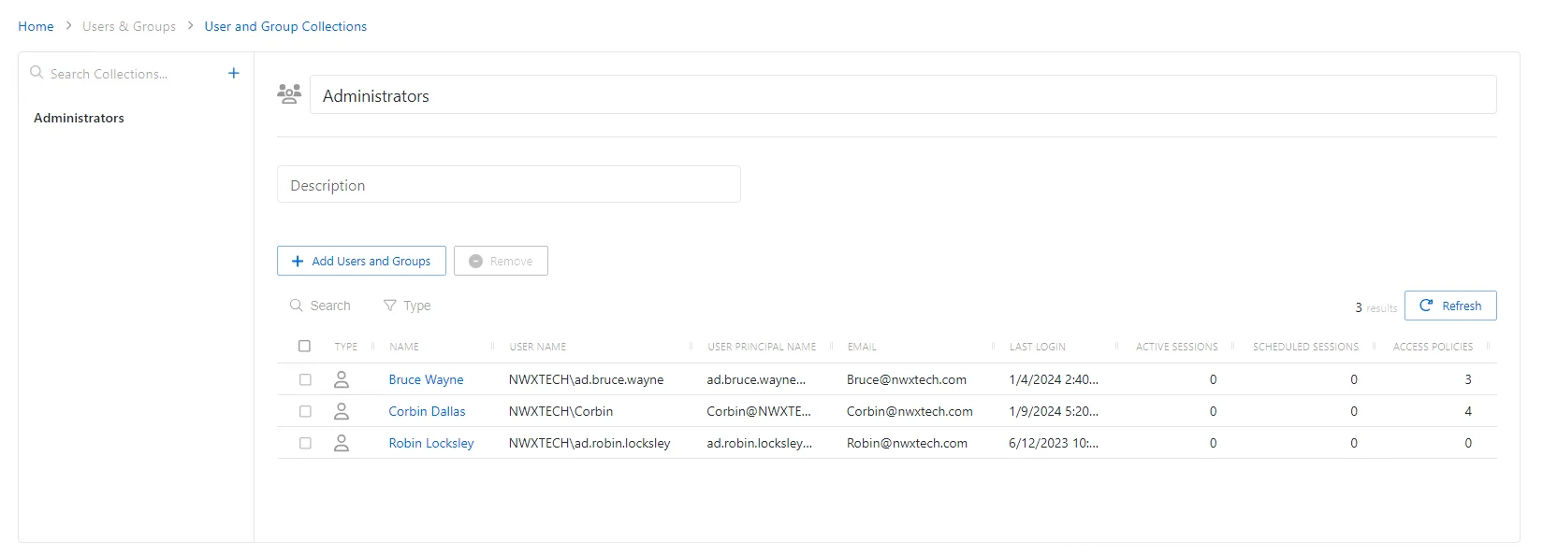Click the ad.bruce.wayne… principal name cell
This screenshot has width=1543, height=555.
coord(756,379)
